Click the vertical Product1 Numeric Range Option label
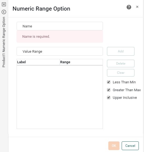The image size is (144, 152). point(4,42)
